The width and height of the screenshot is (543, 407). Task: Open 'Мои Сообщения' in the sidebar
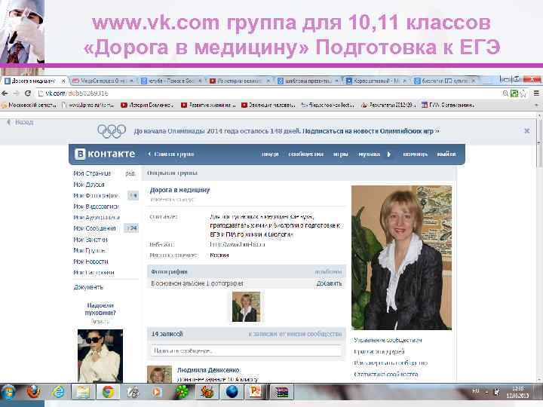coord(94,228)
